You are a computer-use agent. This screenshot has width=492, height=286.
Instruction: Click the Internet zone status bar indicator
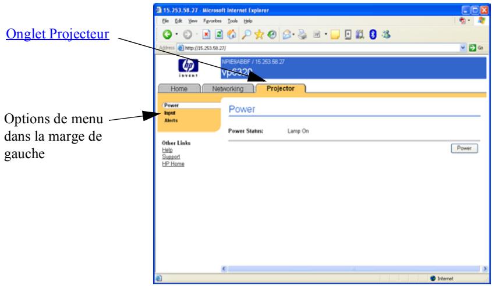click(x=442, y=278)
